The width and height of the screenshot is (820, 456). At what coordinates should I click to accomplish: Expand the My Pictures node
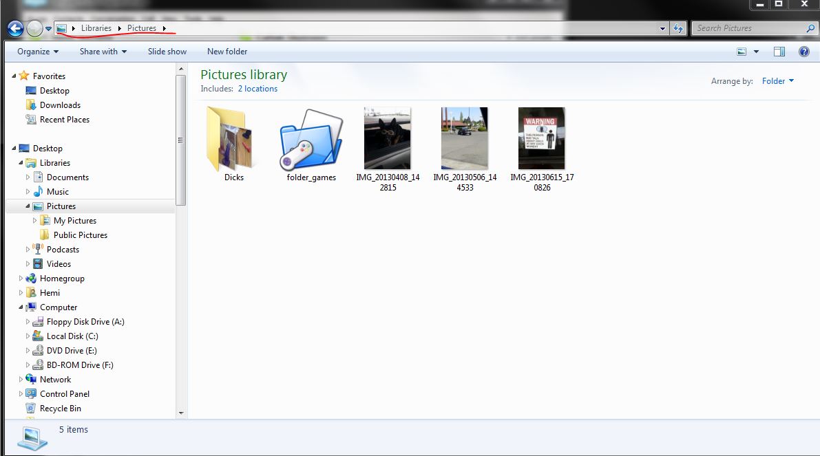[x=34, y=221]
